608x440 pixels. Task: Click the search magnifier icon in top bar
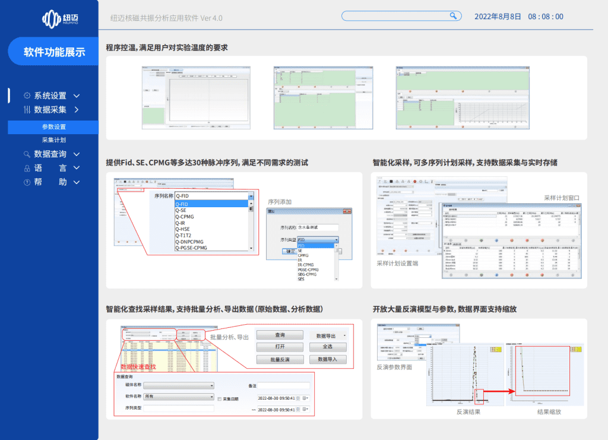pos(453,16)
